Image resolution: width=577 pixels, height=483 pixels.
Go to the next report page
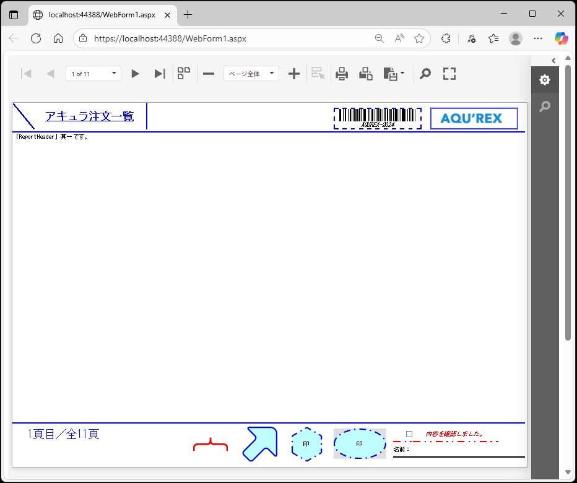click(x=135, y=74)
